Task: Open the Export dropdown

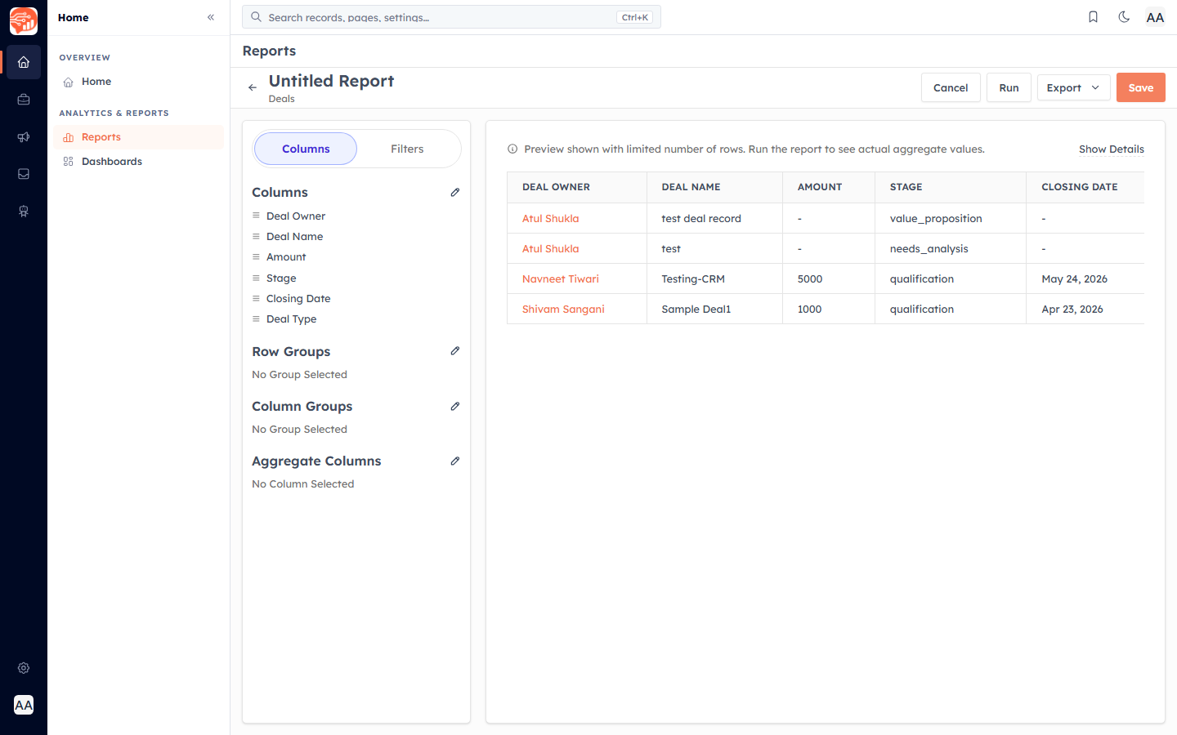Action: [x=1073, y=87]
